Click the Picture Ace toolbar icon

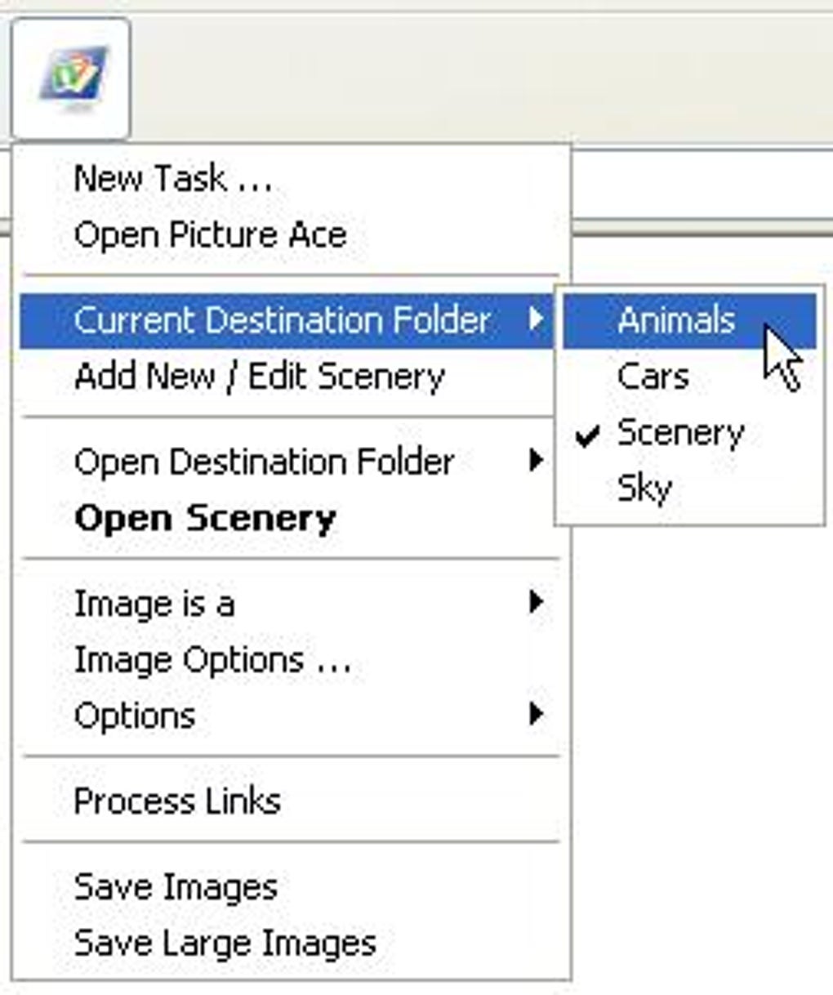(x=71, y=79)
